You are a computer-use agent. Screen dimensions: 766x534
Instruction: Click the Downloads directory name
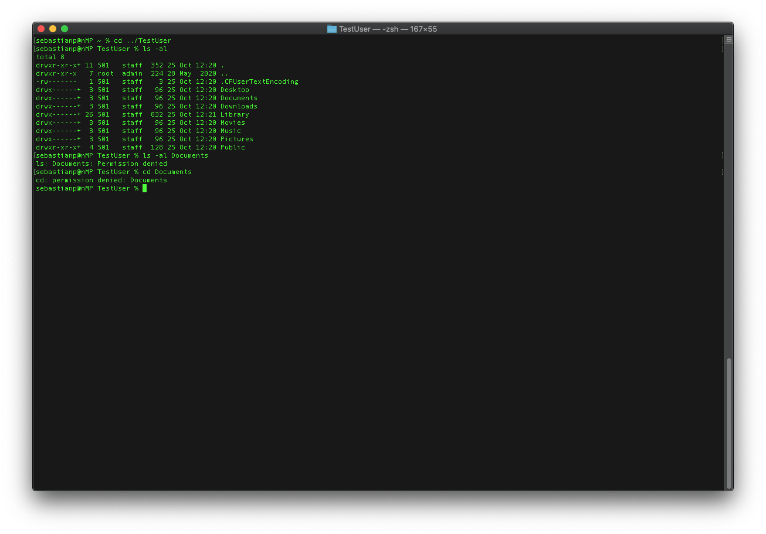coord(239,106)
